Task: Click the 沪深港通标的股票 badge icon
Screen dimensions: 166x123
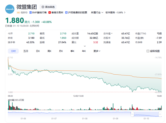Action: pyautogui.click(x=66, y=13)
